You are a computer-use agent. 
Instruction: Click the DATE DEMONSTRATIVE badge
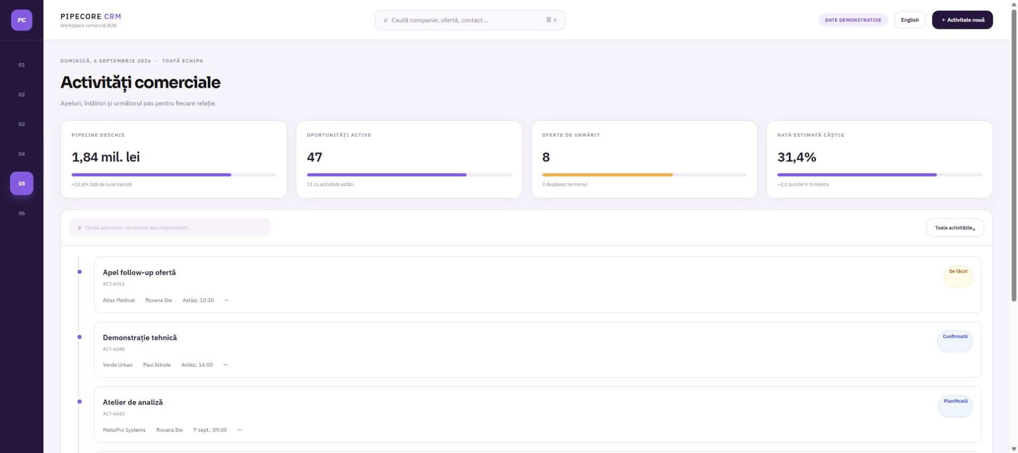(x=853, y=20)
